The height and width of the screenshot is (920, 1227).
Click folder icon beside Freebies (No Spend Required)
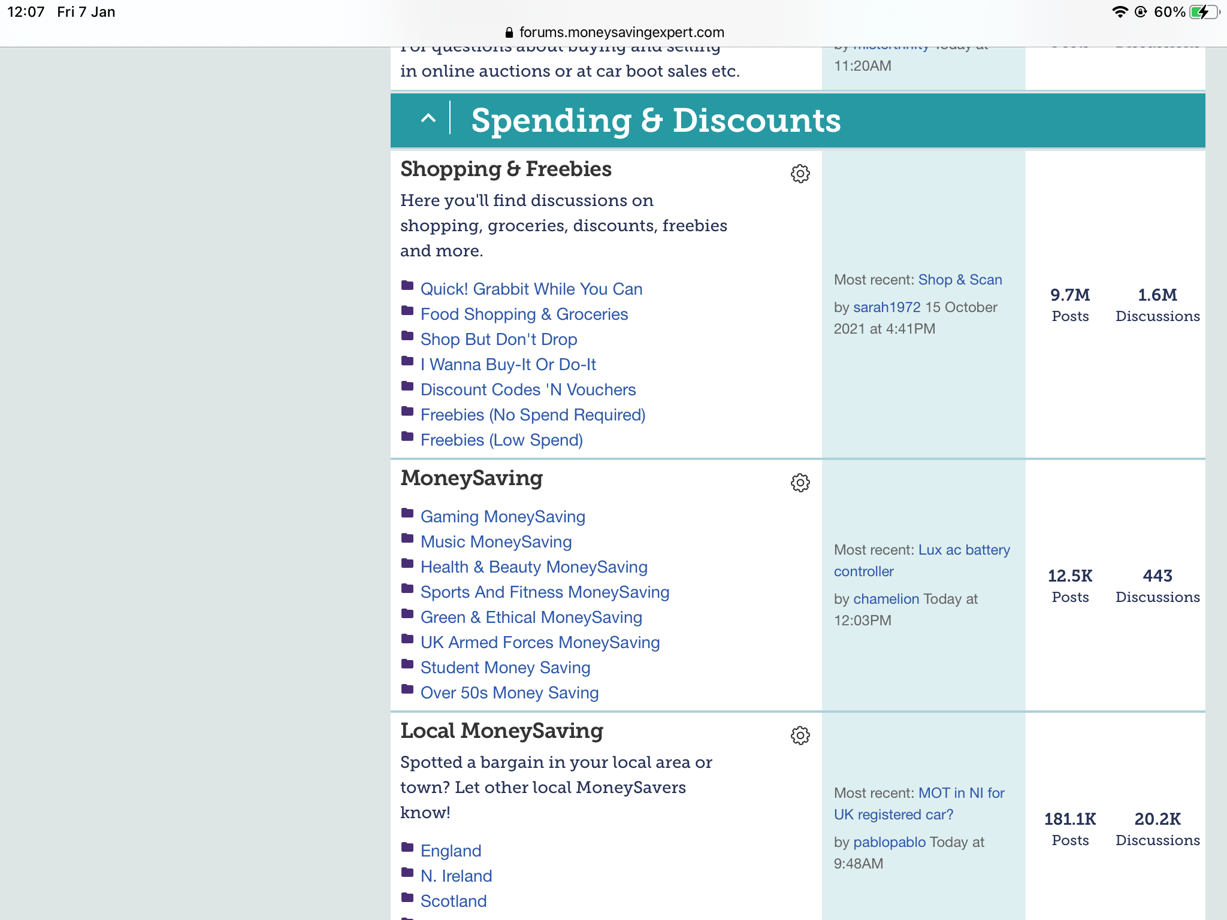407,411
